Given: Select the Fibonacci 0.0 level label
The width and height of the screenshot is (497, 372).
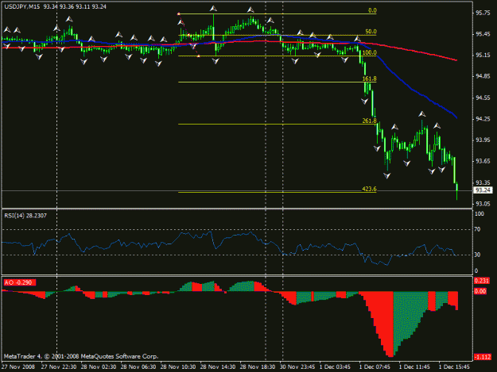Looking at the screenshot, I should click(372, 10).
